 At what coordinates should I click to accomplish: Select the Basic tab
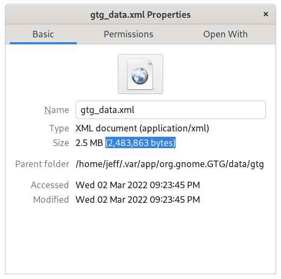pyautogui.click(x=43, y=34)
